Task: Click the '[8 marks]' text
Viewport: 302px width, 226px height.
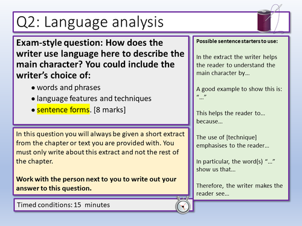Action: click(109, 110)
